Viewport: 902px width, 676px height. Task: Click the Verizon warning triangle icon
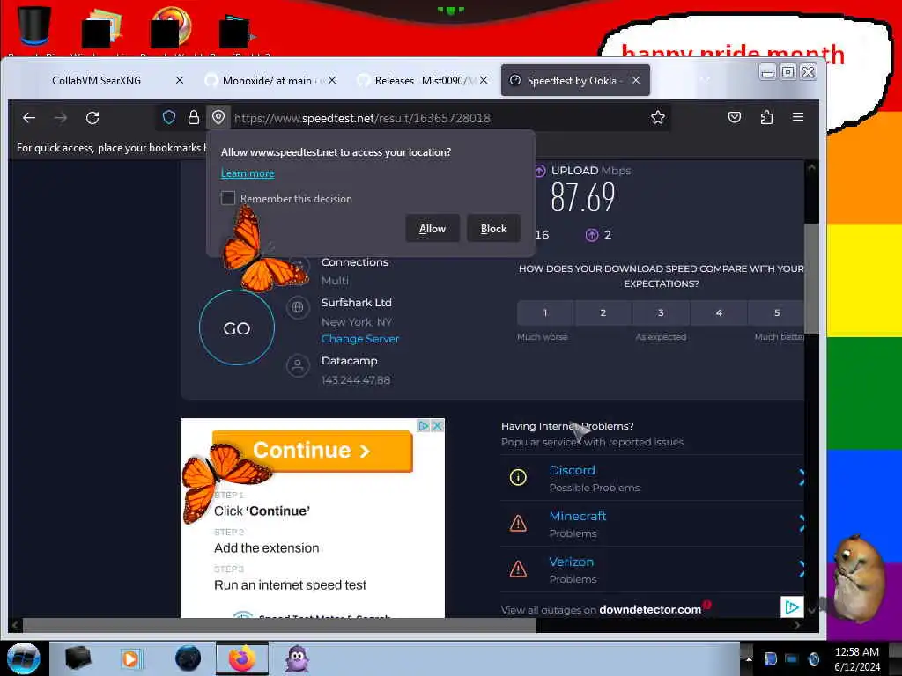tap(518, 569)
